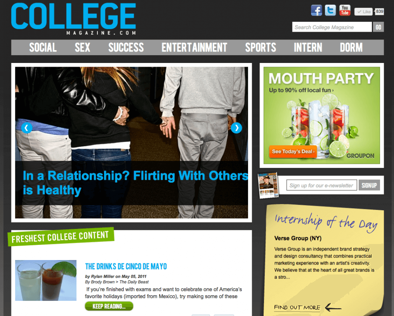Image resolution: width=394 pixels, height=316 pixels.
Task: Click the See Today's Deal Groupon button
Action: pos(293,151)
